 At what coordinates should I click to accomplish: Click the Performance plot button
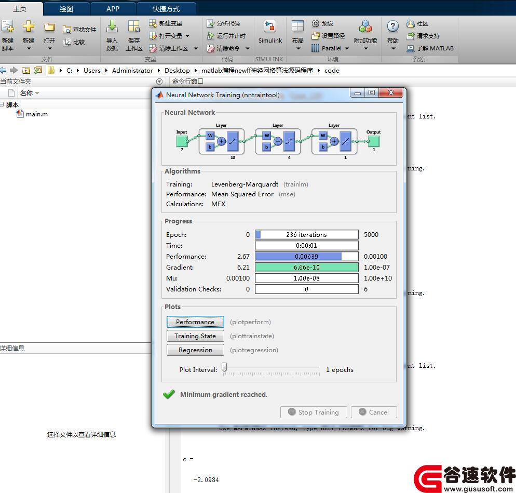tap(195, 322)
